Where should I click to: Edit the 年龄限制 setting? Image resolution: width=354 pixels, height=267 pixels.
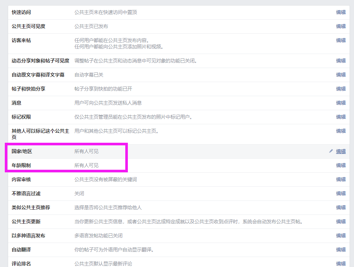[x=341, y=165]
